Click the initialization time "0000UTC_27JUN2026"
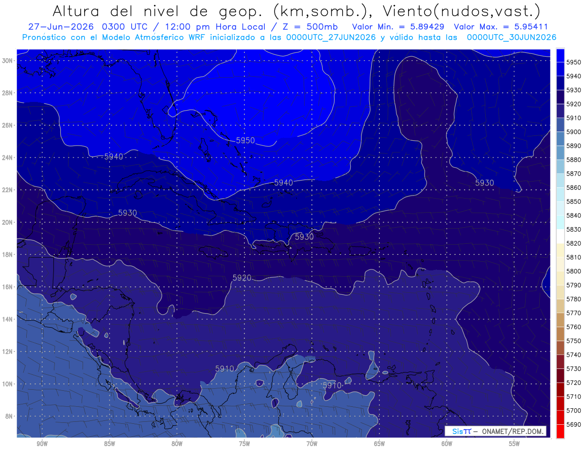583x450 pixels. (x=331, y=37)
